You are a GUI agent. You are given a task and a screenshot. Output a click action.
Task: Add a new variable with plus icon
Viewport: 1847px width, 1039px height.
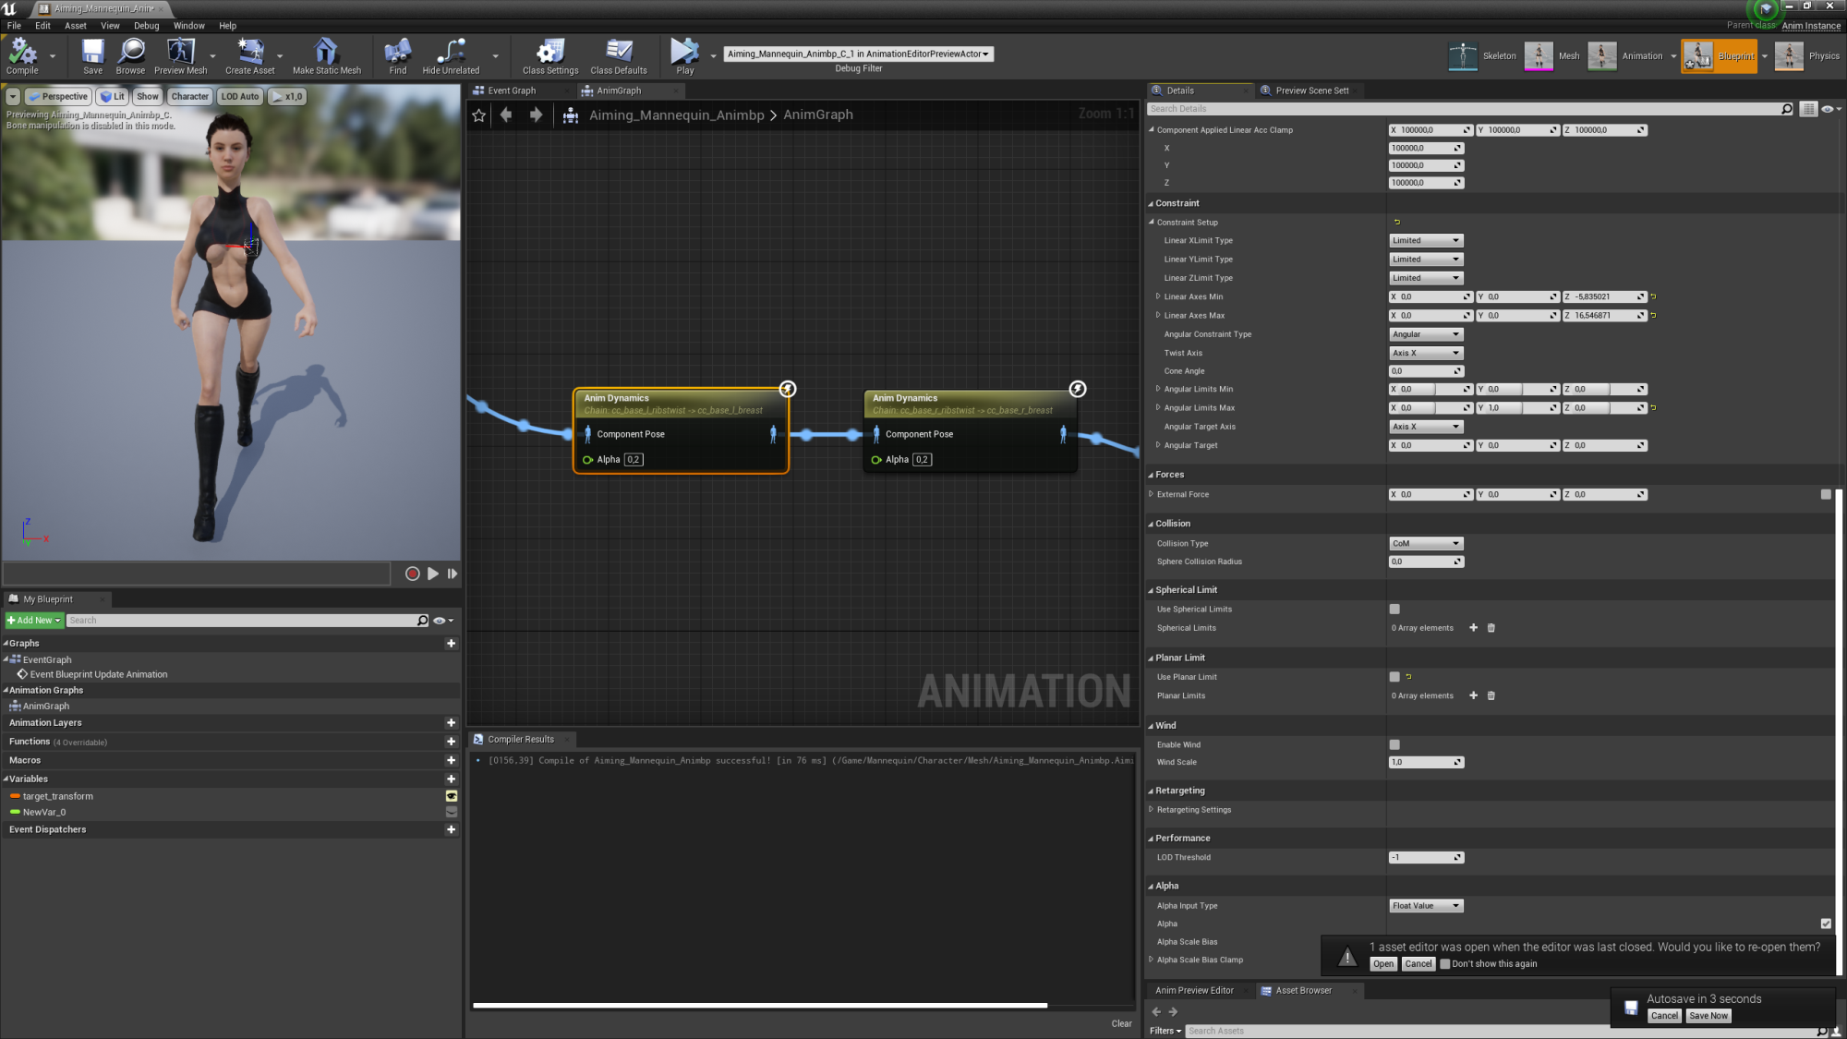pyautogui.click(x=451, y=779)
